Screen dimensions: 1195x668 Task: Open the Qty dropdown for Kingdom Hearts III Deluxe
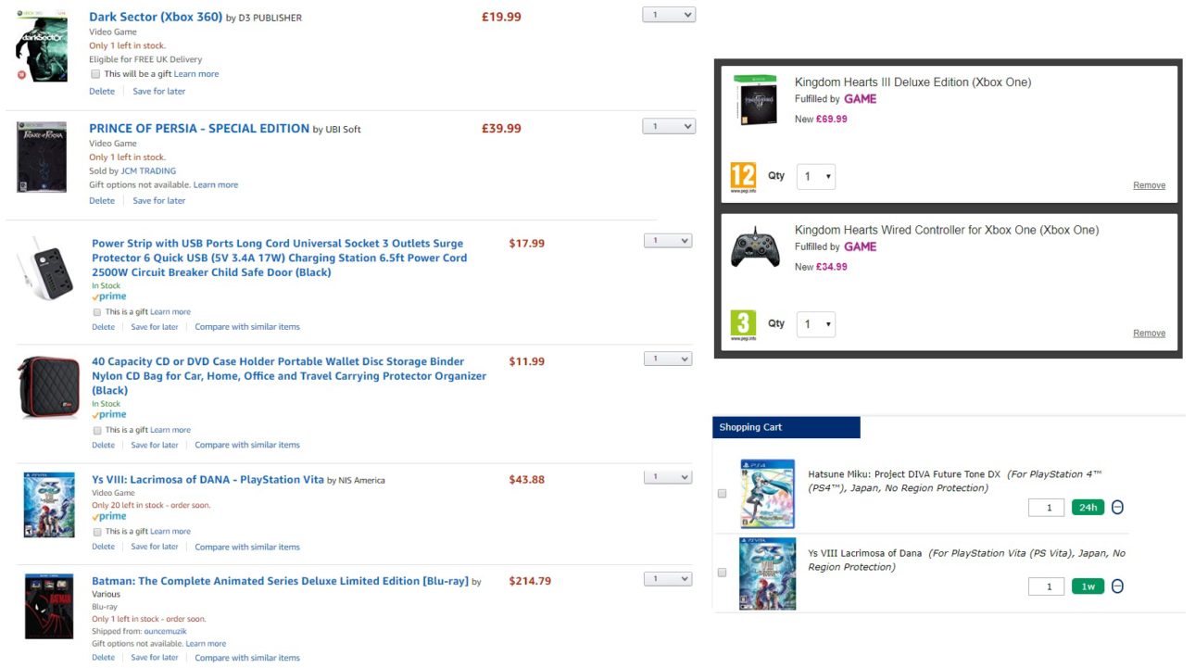pyautogui.click(x=816, y=177)
